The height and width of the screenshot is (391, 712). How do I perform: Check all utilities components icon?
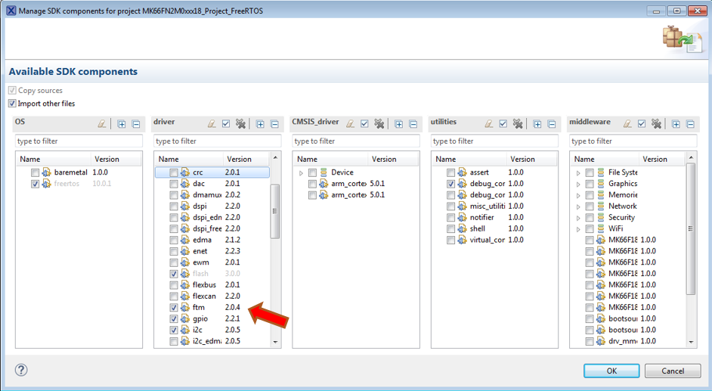click(503, 123)
